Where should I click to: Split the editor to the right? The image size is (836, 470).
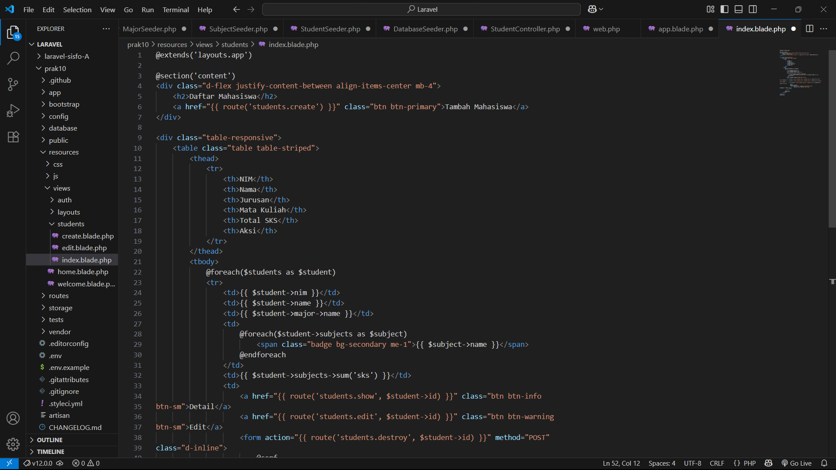(x=809, y=29)
